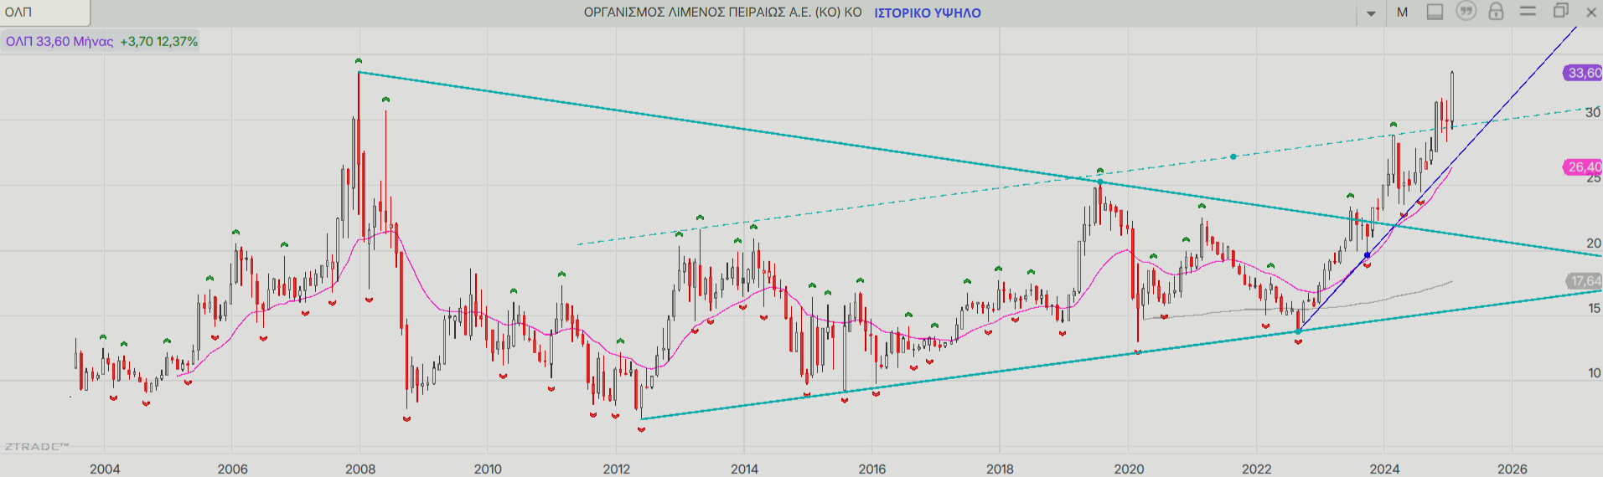The image size is (1603, 477).
Task: Select the cyan anchor point at the 2019 peak
Action: (x=1100, y=182)
